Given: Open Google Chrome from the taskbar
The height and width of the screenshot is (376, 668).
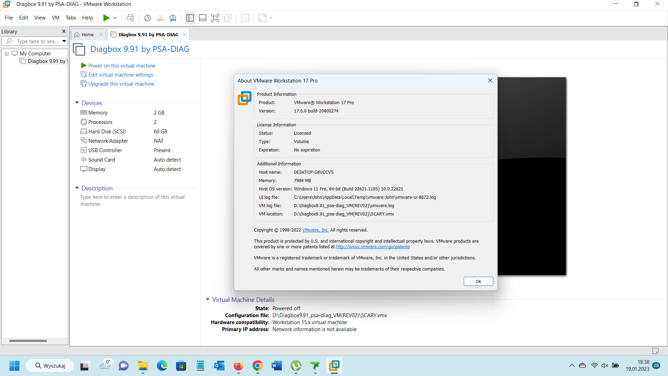Looking at the screenshot, I should tap(257, 366).
